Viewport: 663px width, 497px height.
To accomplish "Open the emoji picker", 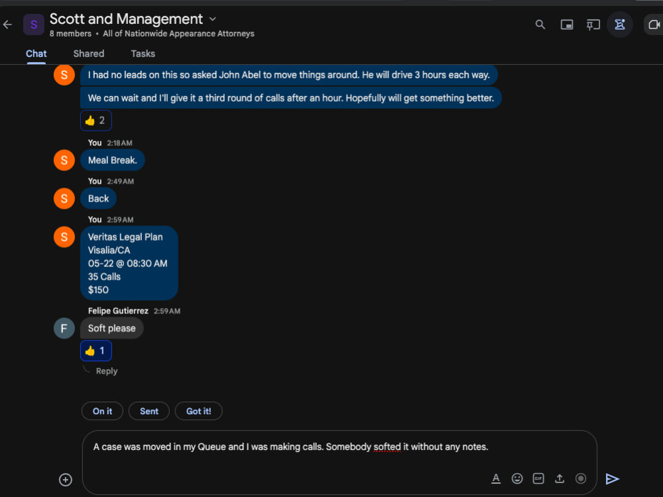I will (x=517, y=478).
